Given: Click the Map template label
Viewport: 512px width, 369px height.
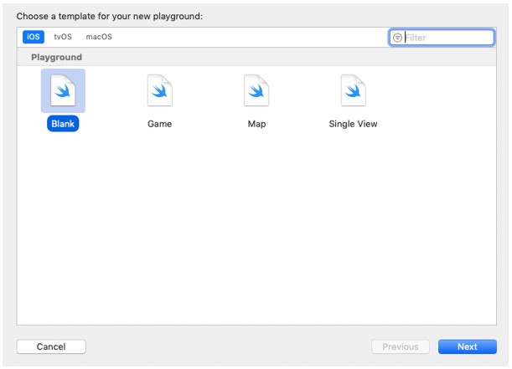Looking at the screenshot, I should [x=256, y=124].
